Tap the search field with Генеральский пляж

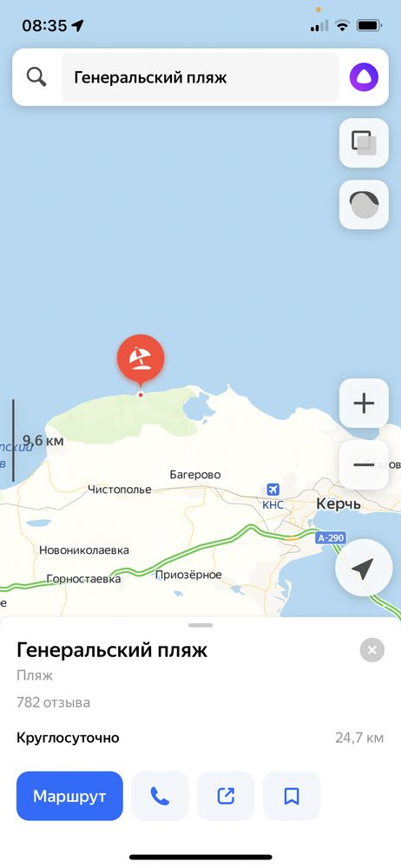tap(200, 77)
